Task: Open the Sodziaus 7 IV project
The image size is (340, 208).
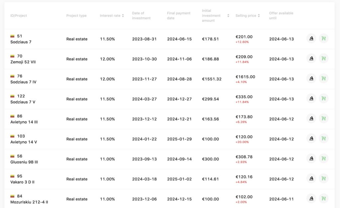Action: point(23,82)
